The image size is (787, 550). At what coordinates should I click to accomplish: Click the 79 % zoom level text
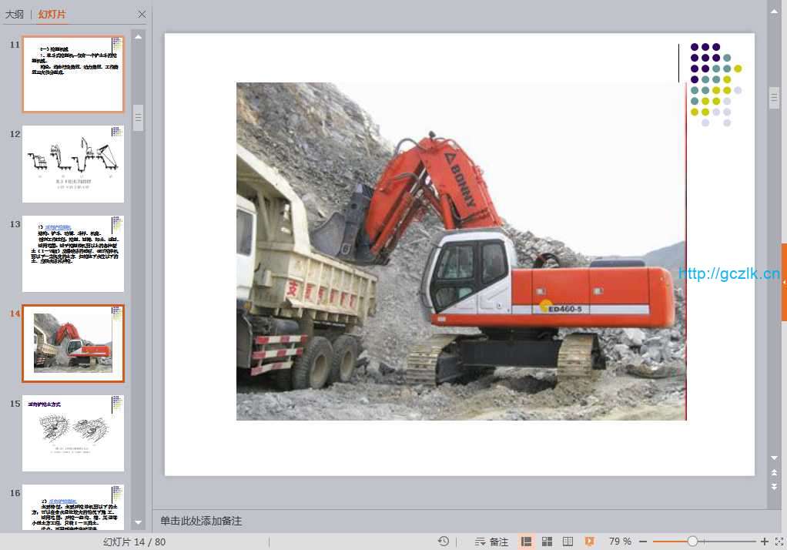pos(620,542)
